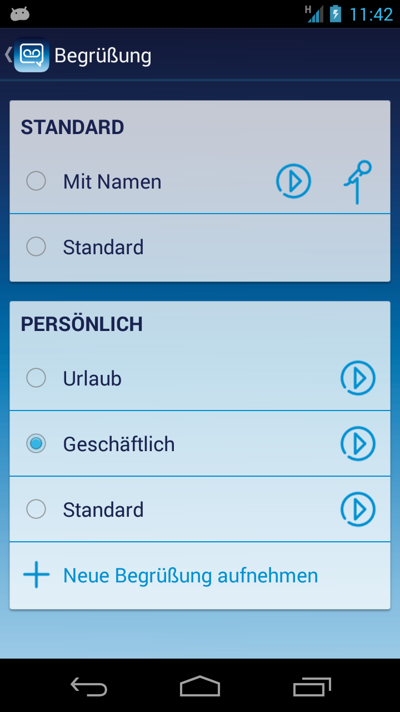Tap the microphone record icon
This screenshot has height=712, width=400.
357,182
